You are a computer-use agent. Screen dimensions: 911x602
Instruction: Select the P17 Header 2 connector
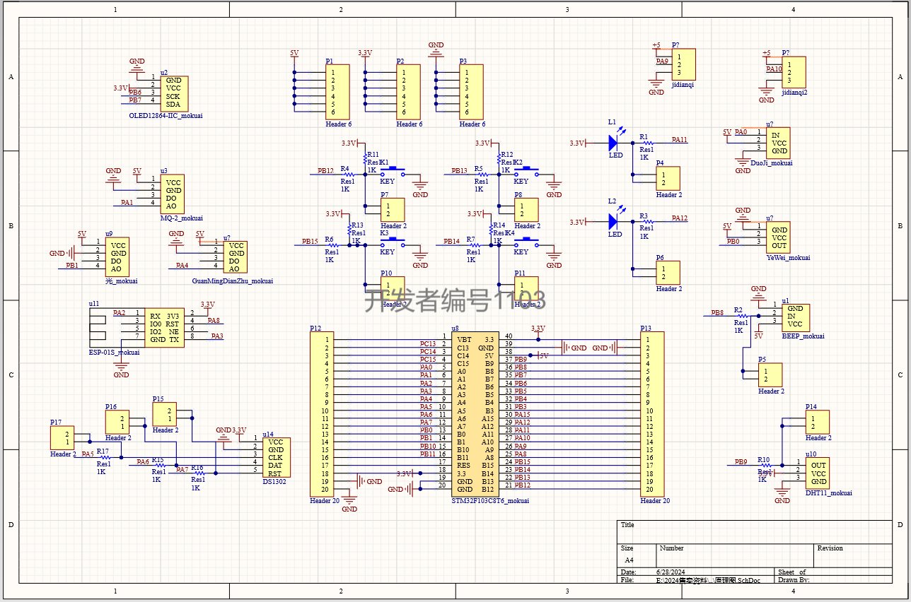(62, 437)
